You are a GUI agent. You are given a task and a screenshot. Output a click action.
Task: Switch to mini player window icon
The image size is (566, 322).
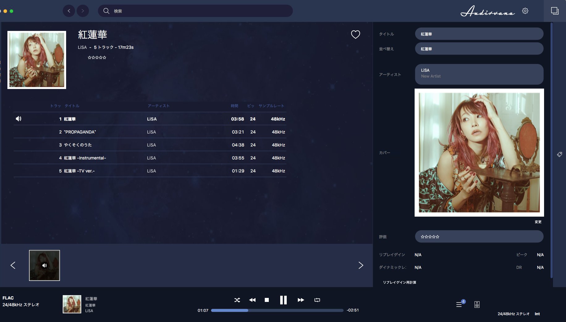click(x=555, y=11)
